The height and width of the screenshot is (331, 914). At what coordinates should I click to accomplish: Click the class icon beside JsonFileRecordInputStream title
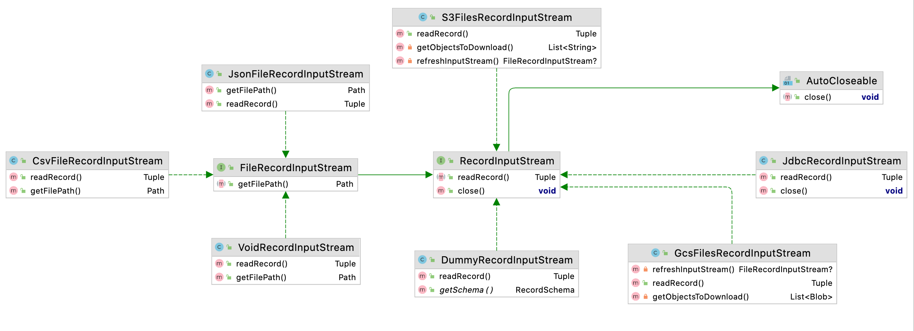coord(210,74)
